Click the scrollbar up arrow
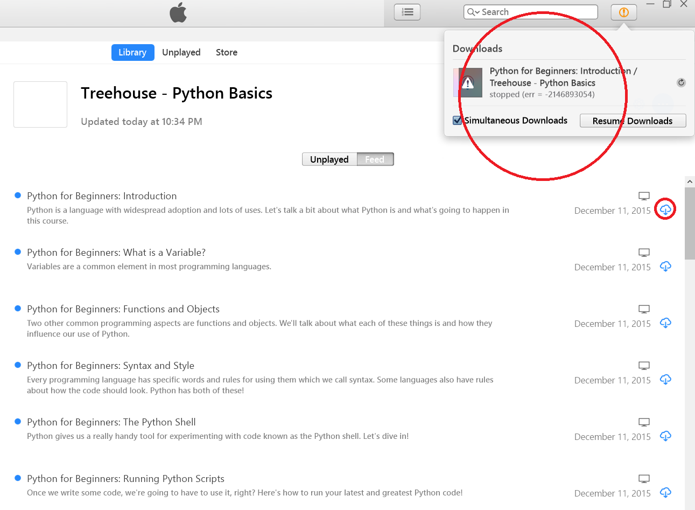 tap(690, 182)
